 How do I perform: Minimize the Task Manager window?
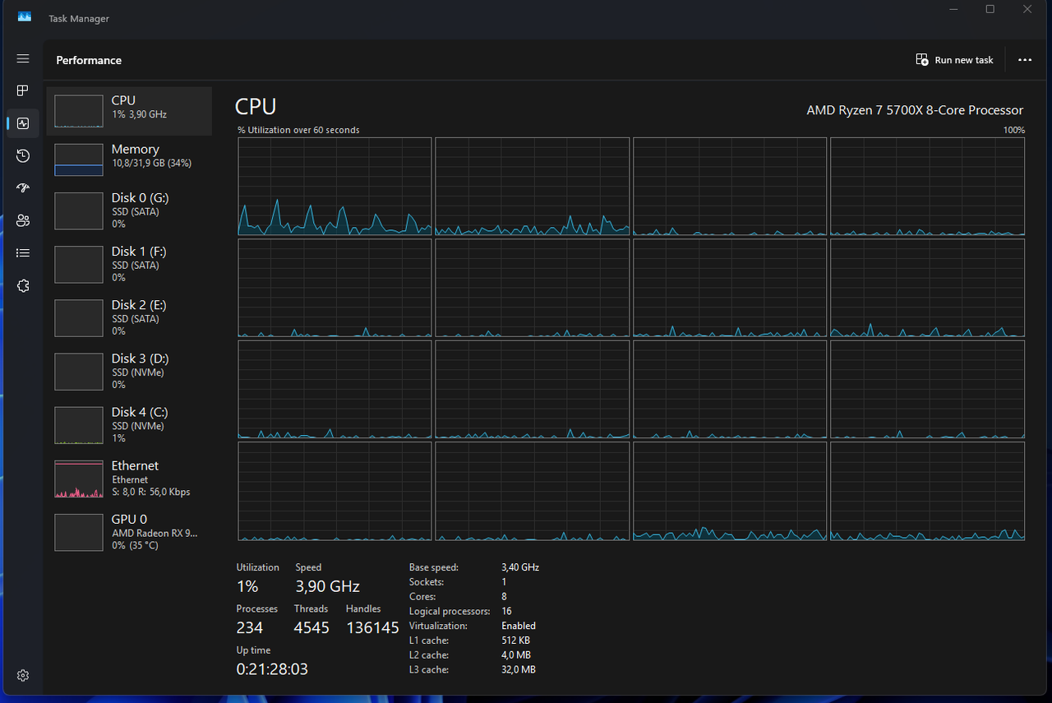[953, 9]
